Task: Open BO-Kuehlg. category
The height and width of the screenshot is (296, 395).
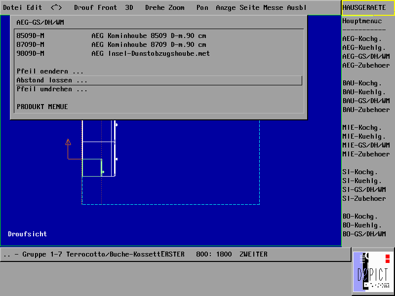Action: (362, 225)
